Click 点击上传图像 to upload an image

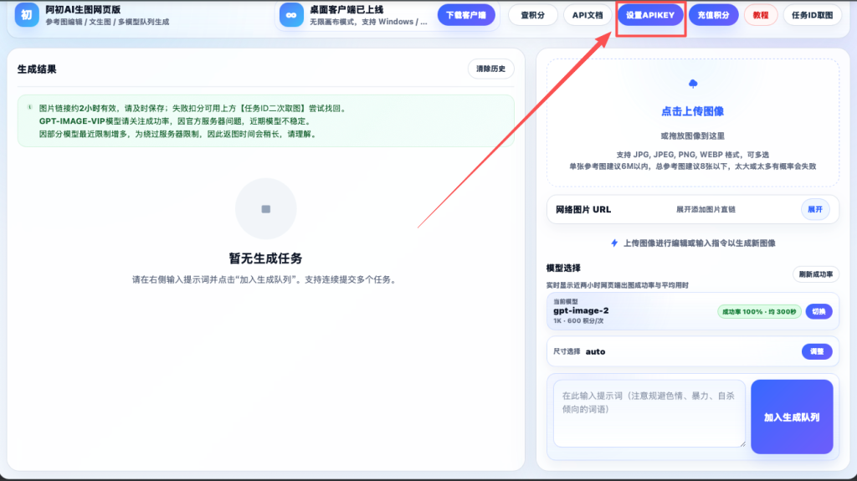coord(692,111)
